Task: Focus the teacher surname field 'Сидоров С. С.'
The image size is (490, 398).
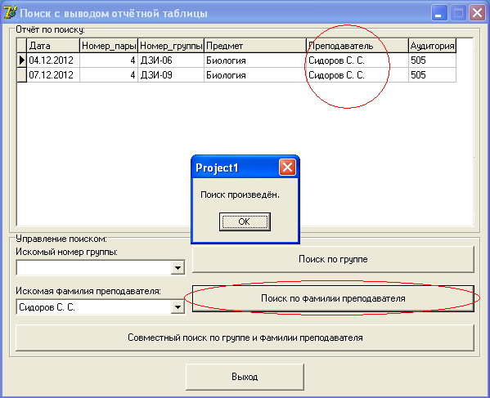Action: pos(93,307)
